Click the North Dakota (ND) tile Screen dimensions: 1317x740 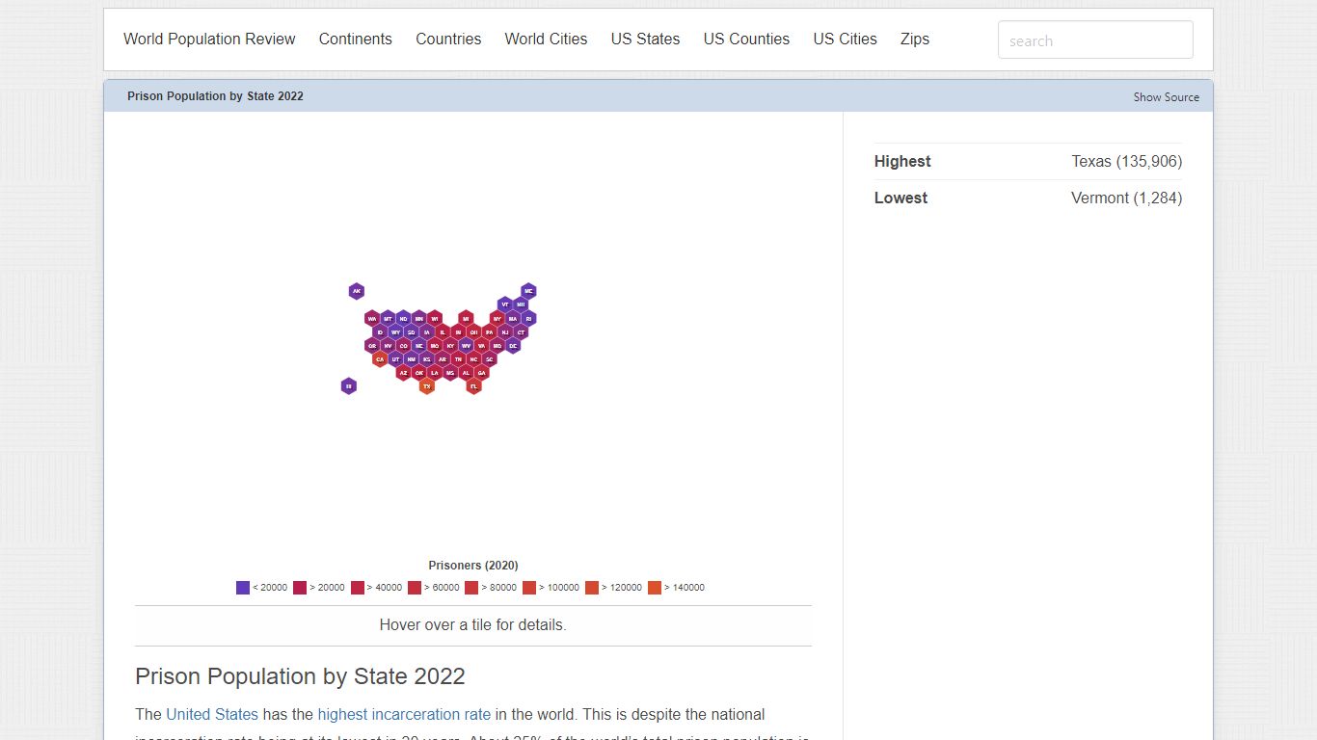click(x=403, y=319)
